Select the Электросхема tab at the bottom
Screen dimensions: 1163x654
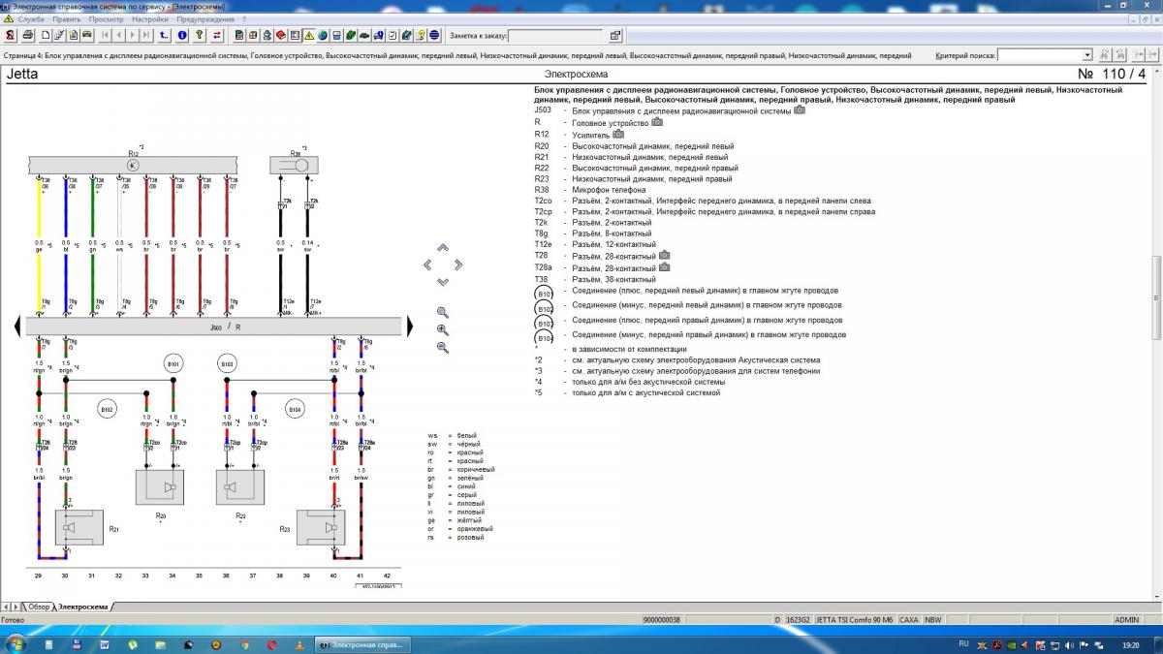[82, 607]
